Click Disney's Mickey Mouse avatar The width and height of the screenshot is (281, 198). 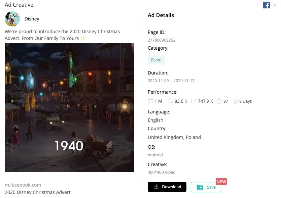point(12,19)
